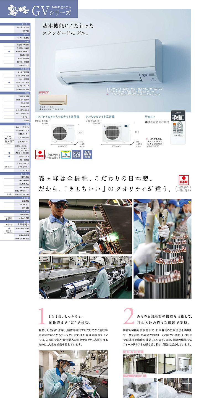Select the 冷房・除湿 section header
The height and width of the screenshot is (406, 199).
[15, 68]
